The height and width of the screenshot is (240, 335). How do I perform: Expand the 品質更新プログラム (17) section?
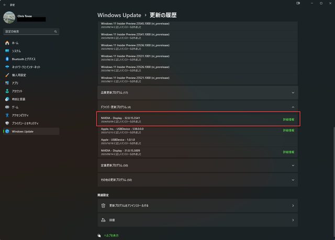[x=197, y=93]
